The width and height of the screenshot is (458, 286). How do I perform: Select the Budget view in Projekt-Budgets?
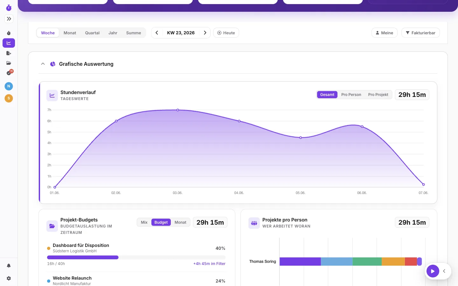pos(161,222)
